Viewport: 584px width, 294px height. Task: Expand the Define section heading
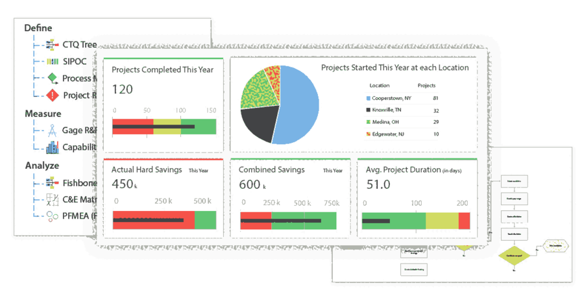(x=38, y=28)
